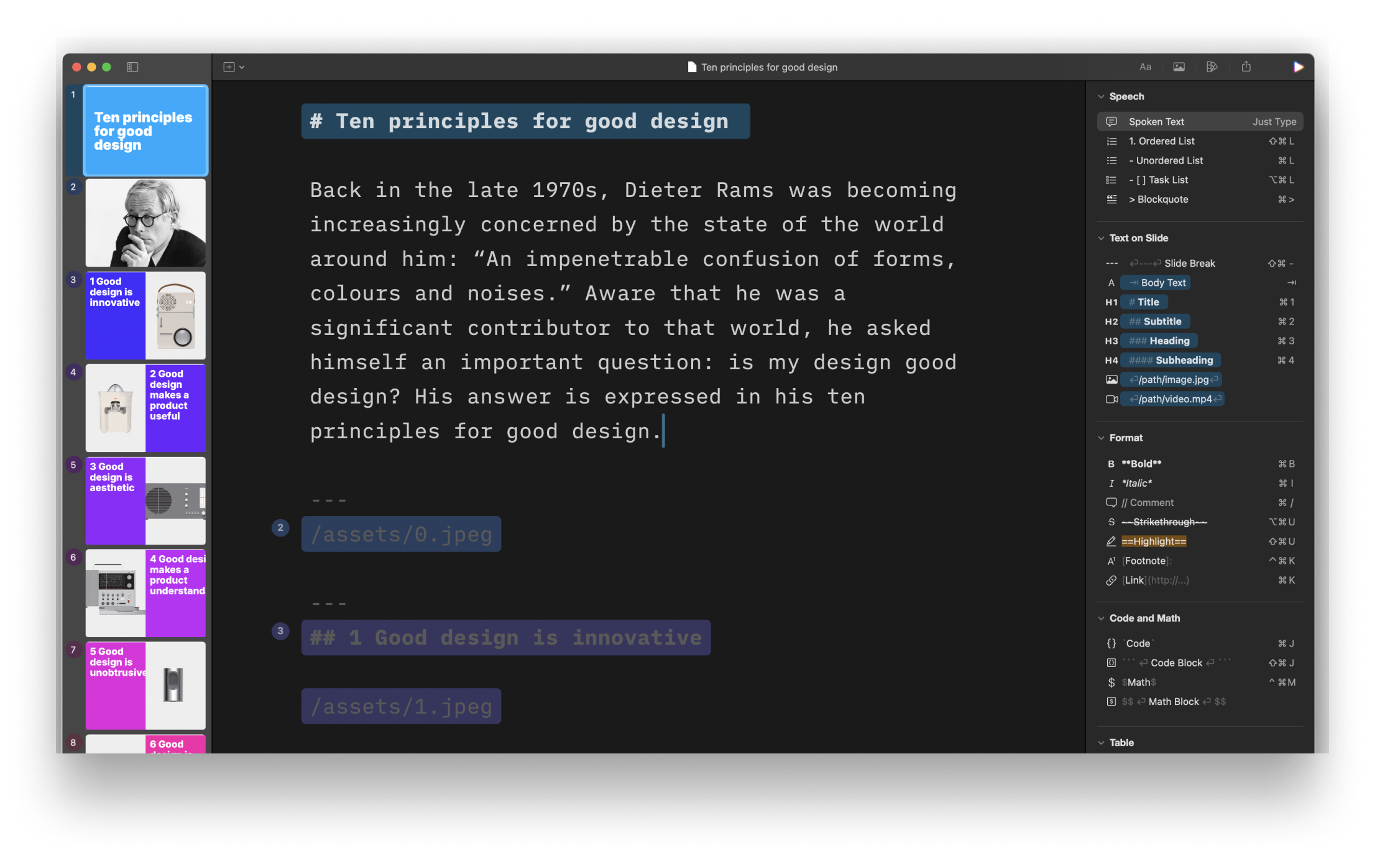Open the media library image icon

pyautogui.click(x=1179, y=67)
